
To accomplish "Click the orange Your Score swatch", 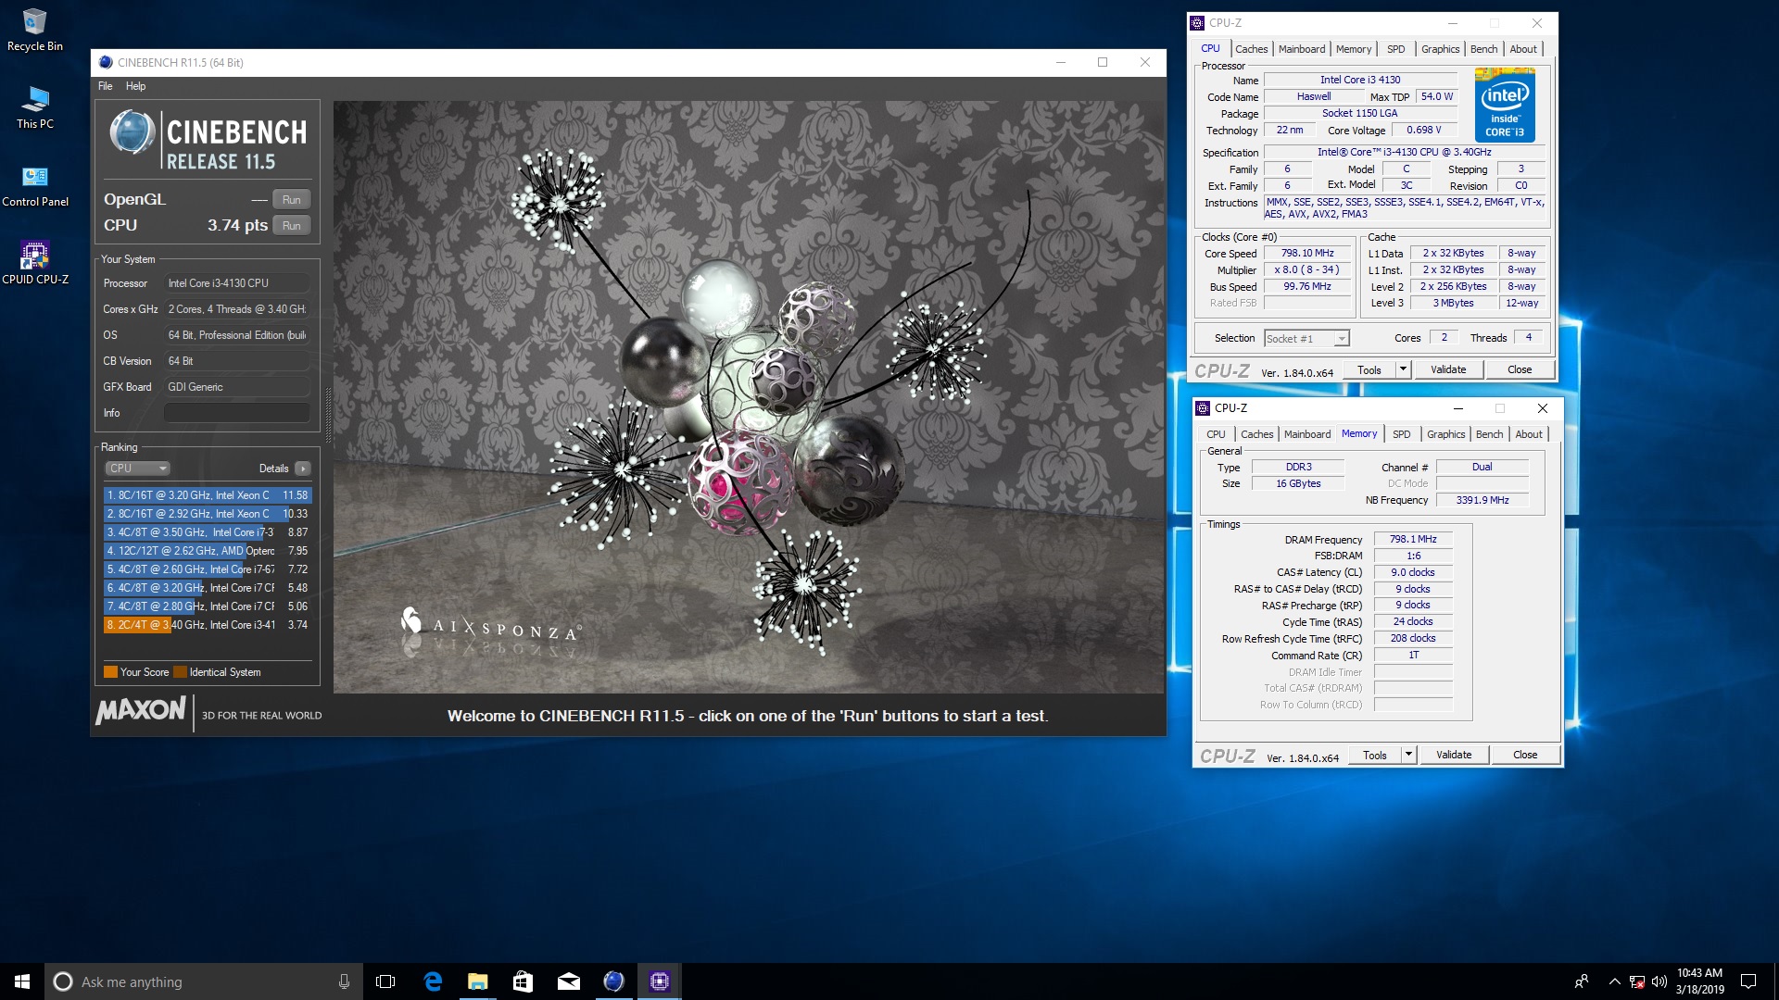I will pyautogui.click(x=110, y=672).
